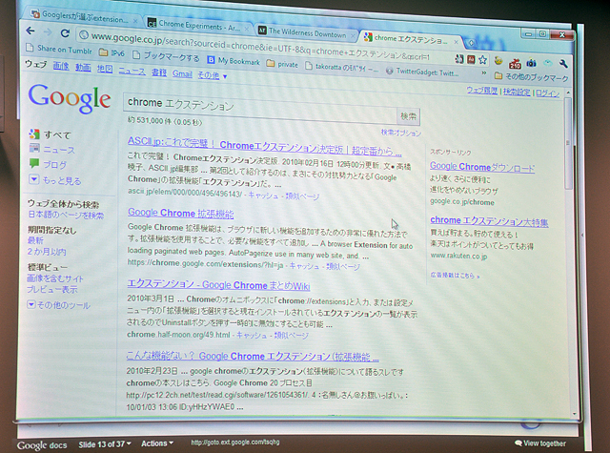Open the private bookmark folder

pyautogui.click(x=282, y=64)
